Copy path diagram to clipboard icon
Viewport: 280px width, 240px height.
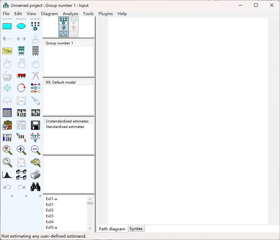[7, 125]
